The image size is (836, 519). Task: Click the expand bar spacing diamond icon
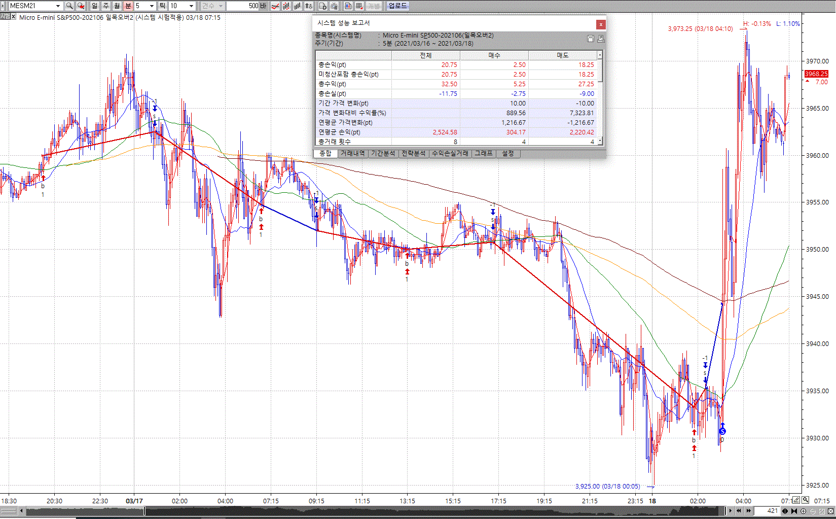pyautogui.click(x=785, y=511)
